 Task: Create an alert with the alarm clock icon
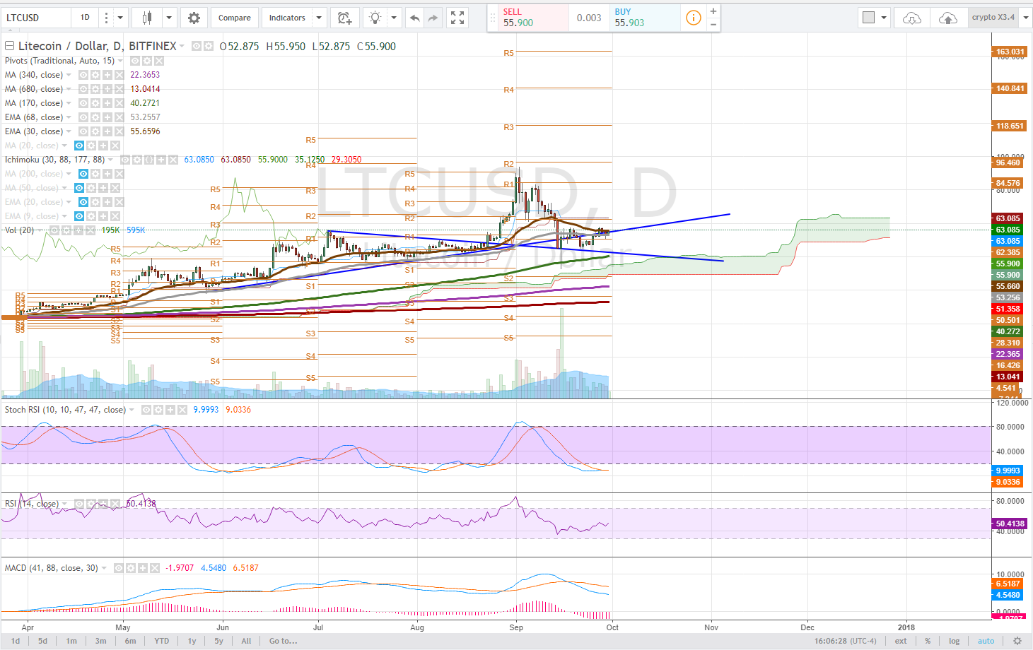pos(344,18)
